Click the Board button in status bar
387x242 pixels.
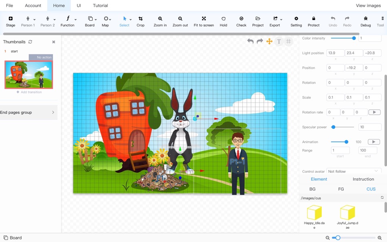pos(13,238)
